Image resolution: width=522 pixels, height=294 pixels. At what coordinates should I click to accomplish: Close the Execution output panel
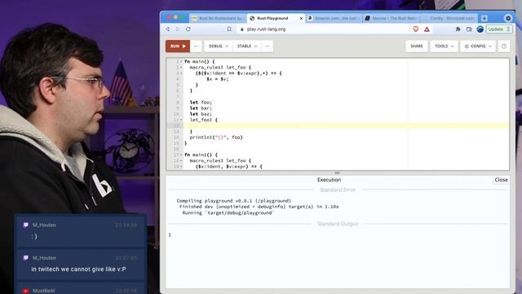click(501, 180)
